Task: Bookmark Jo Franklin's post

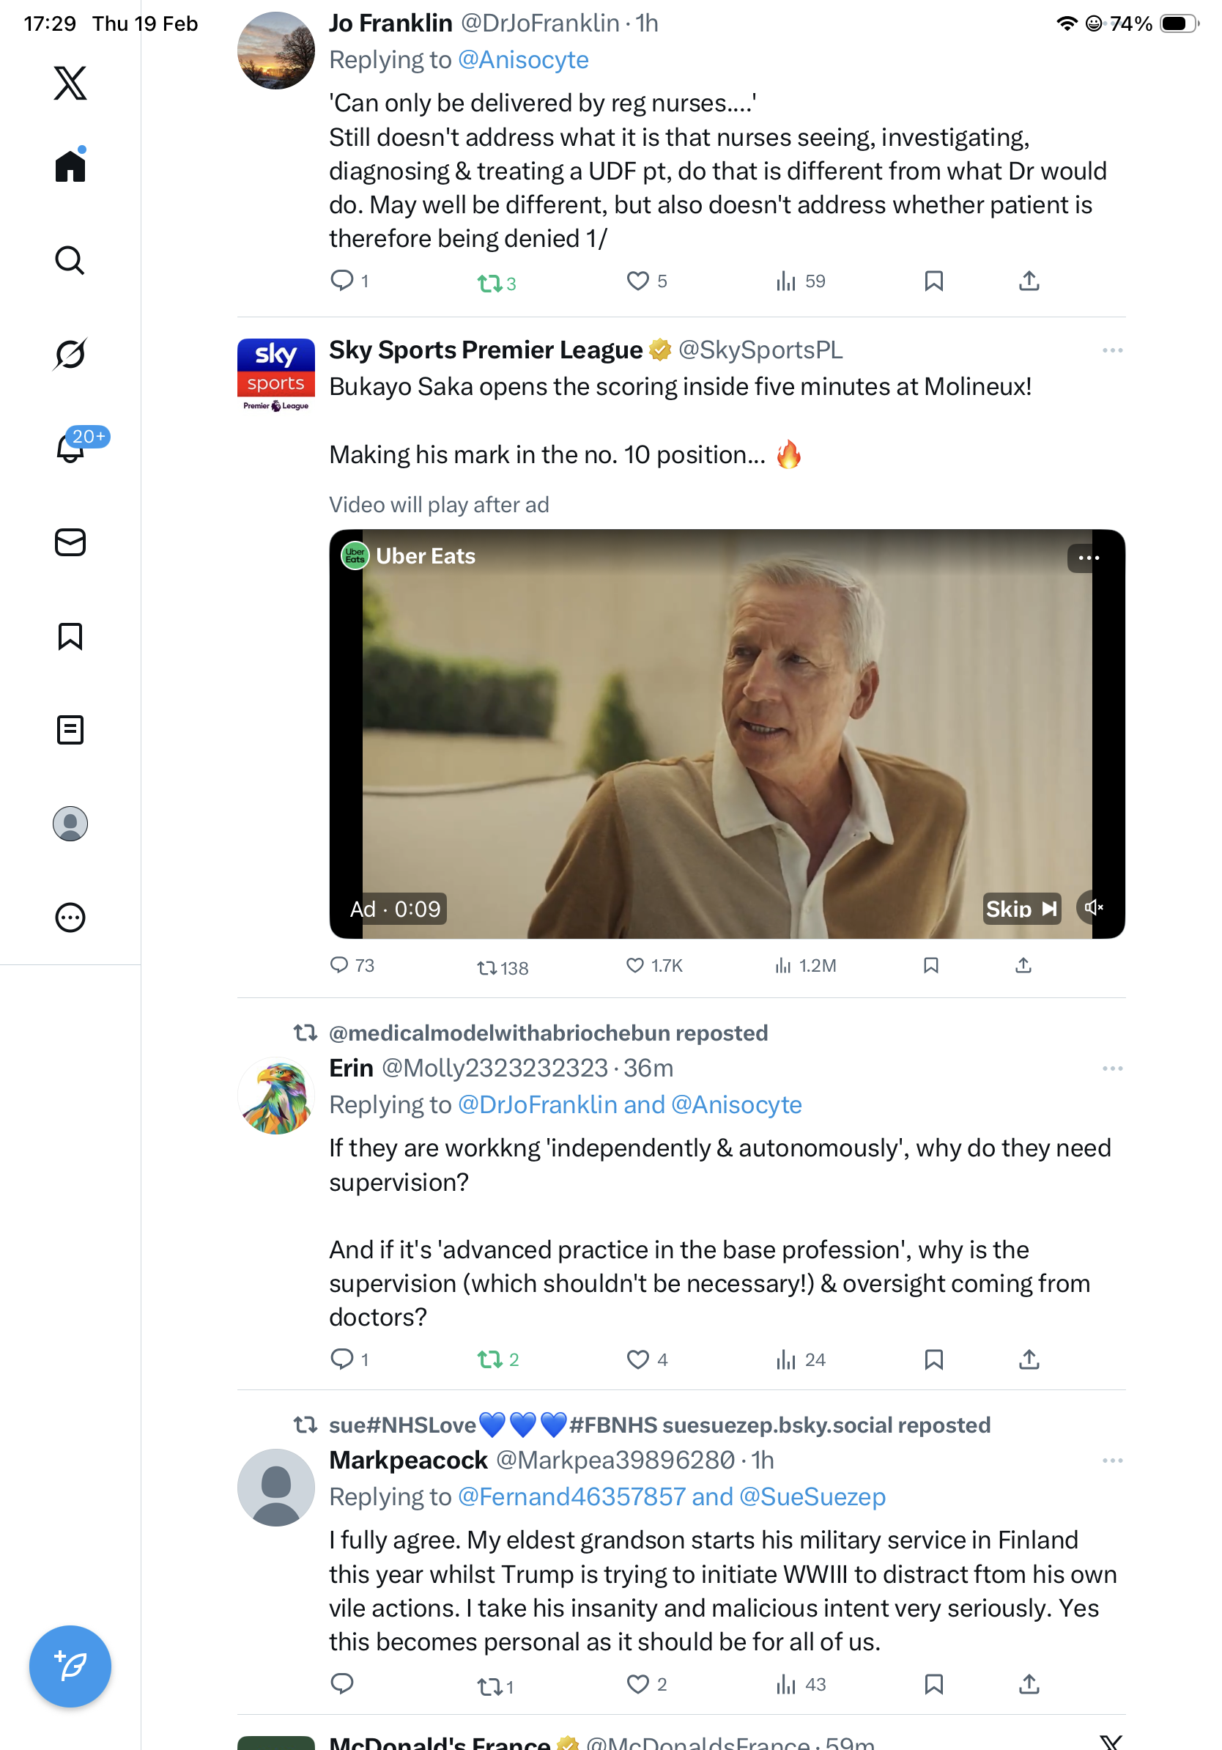Action: pos(933,281)
